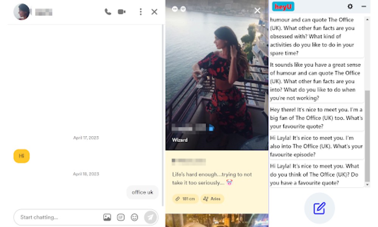Click the heyU logo
The image size is (378, 227).
[283, 6]
